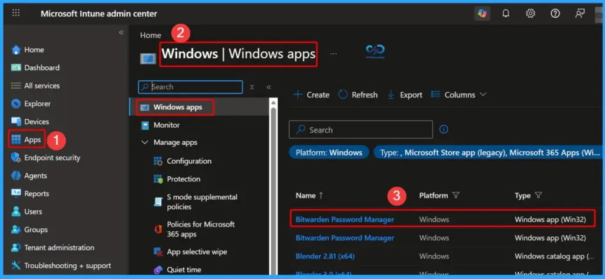Screen dimensions: 605x279
Task: Collapse the blade menu with double chevron
Action: coord(269,87)
